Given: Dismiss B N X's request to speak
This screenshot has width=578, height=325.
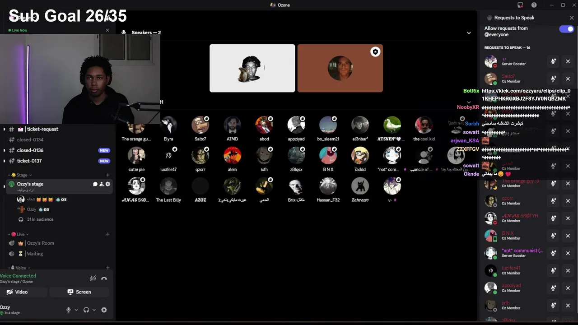Looking at the screenshot, I should (x=568, y=236).
